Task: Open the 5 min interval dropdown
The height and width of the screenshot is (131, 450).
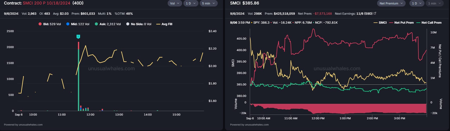Action: tap(208, 3)
